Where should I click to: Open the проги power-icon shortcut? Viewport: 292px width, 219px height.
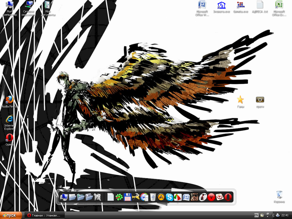pyautogui.click(x=260, y=100)
